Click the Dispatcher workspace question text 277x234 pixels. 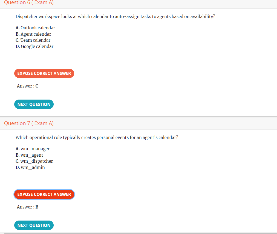click(115, 16)
